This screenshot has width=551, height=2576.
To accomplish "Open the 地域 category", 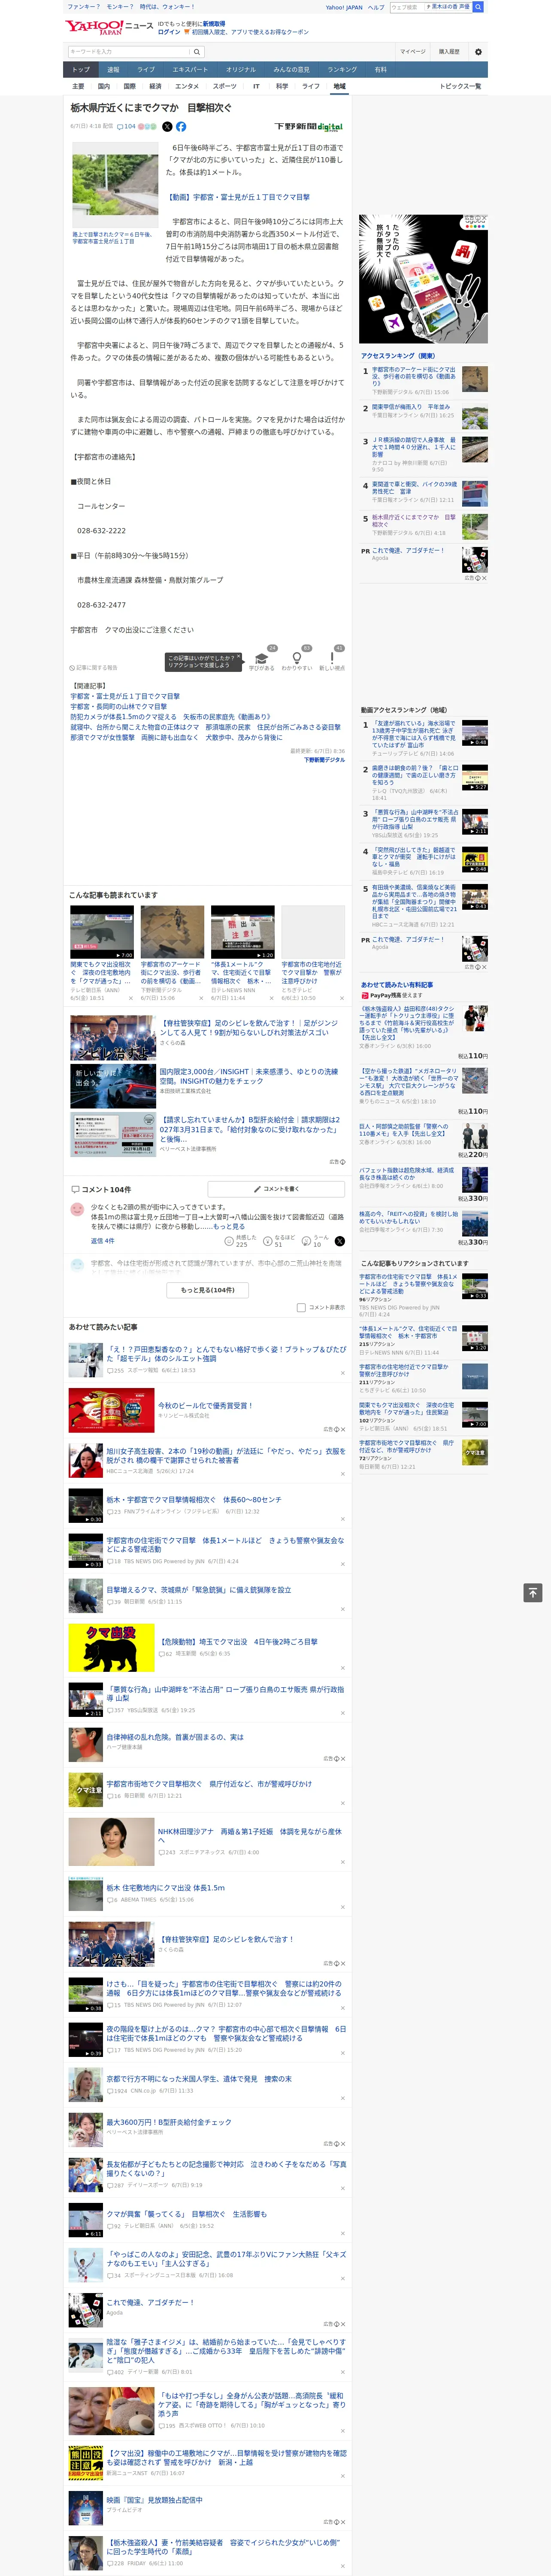I will [340, 86].
